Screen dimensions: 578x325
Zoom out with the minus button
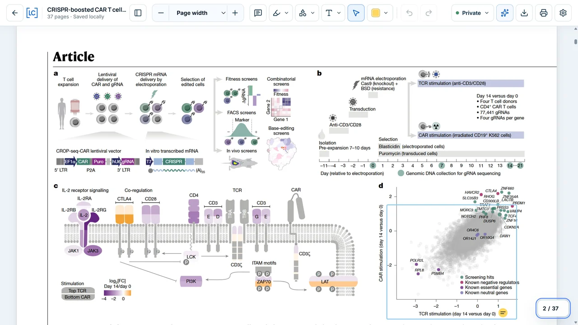click(x=161, y=13)
